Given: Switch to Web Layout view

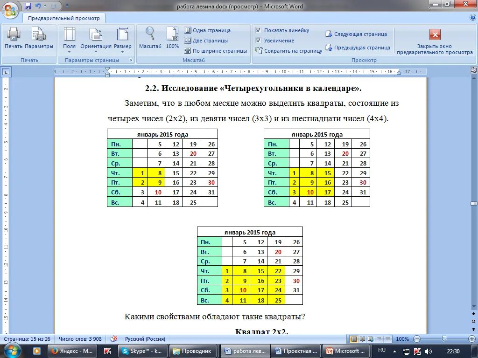Looking at the screenshot, I should point(371,339).
